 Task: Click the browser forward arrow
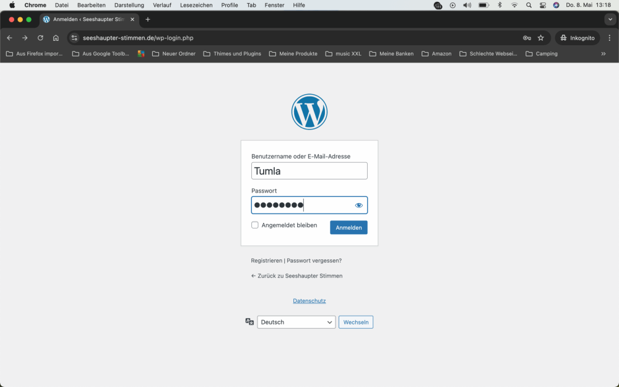coord(25,38)
